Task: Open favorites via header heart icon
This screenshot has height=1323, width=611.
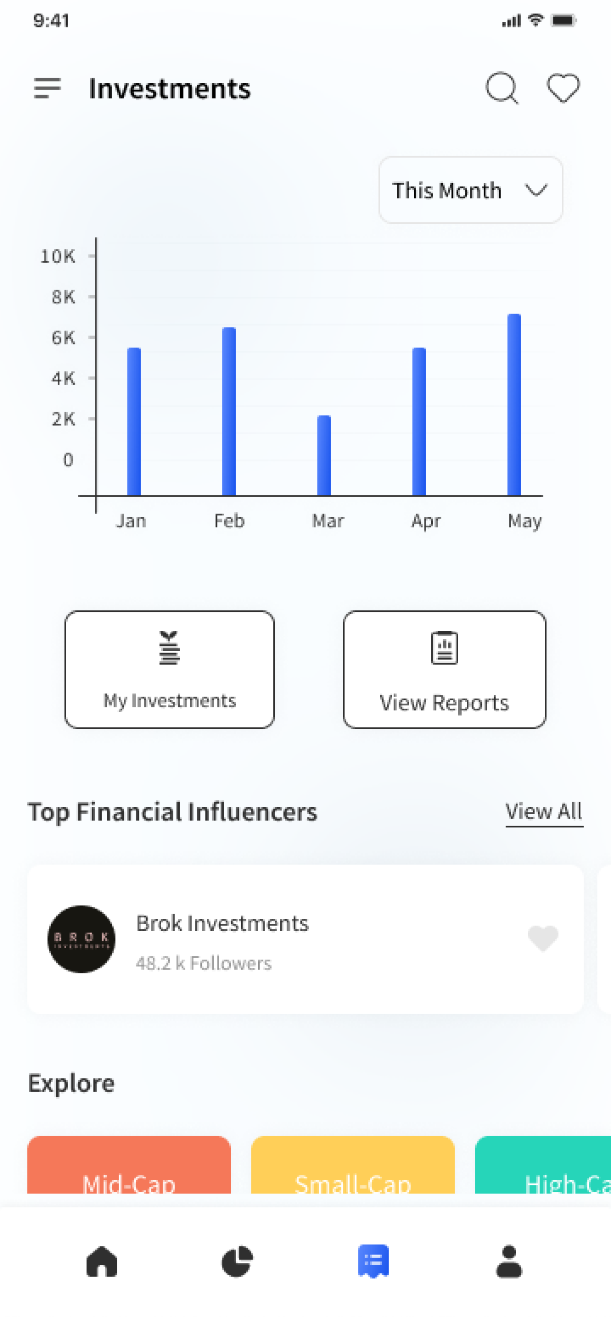Action: click(x=563, y=88)
